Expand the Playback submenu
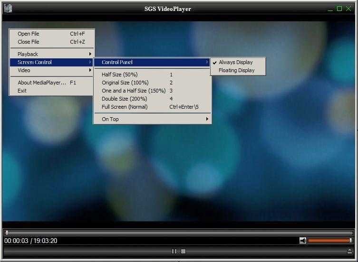This screenshot has height=262, width=358. pyautogui.click(x=52, y=54)
